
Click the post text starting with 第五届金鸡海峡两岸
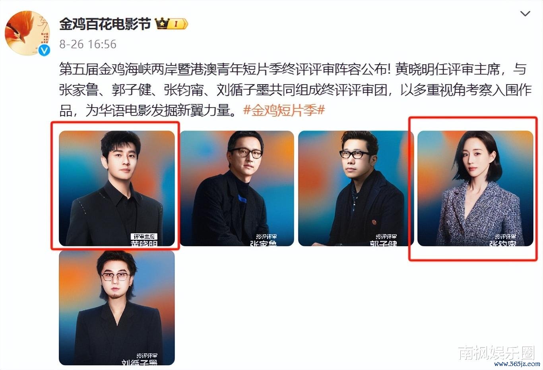point(295,90)
